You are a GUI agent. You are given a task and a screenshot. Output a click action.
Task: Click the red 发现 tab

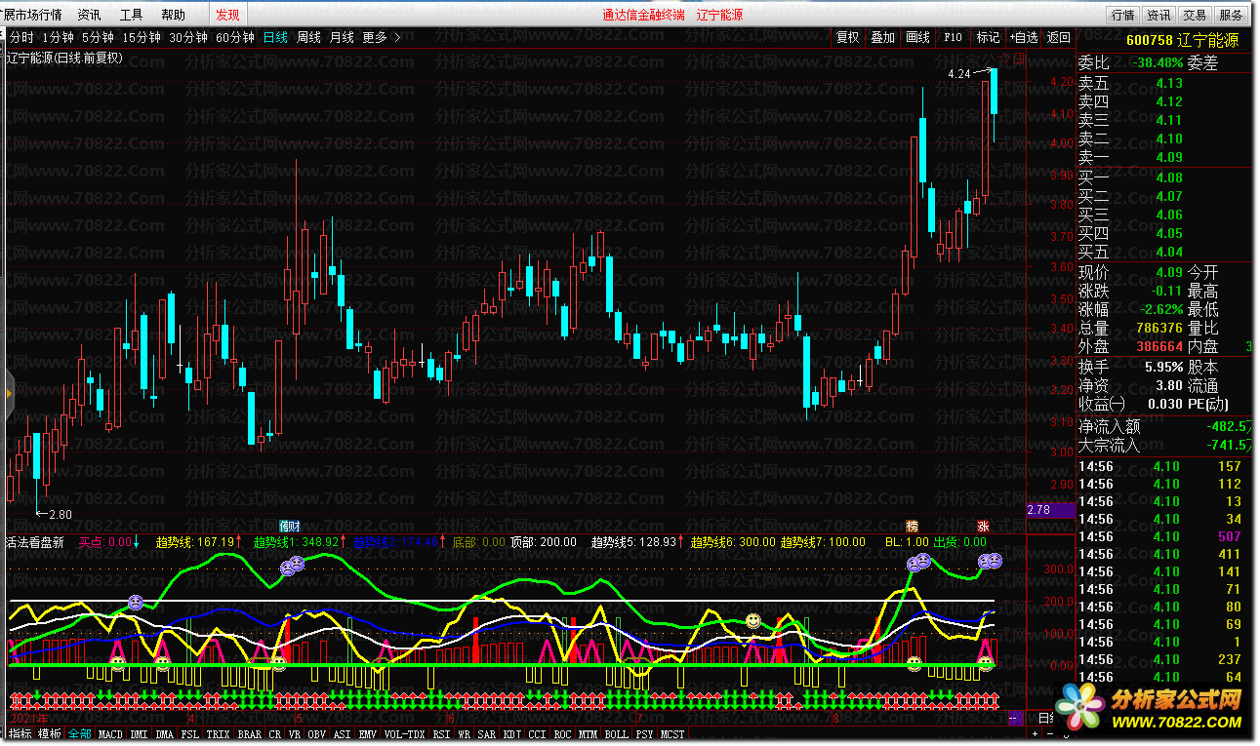(x=227, y=15)
